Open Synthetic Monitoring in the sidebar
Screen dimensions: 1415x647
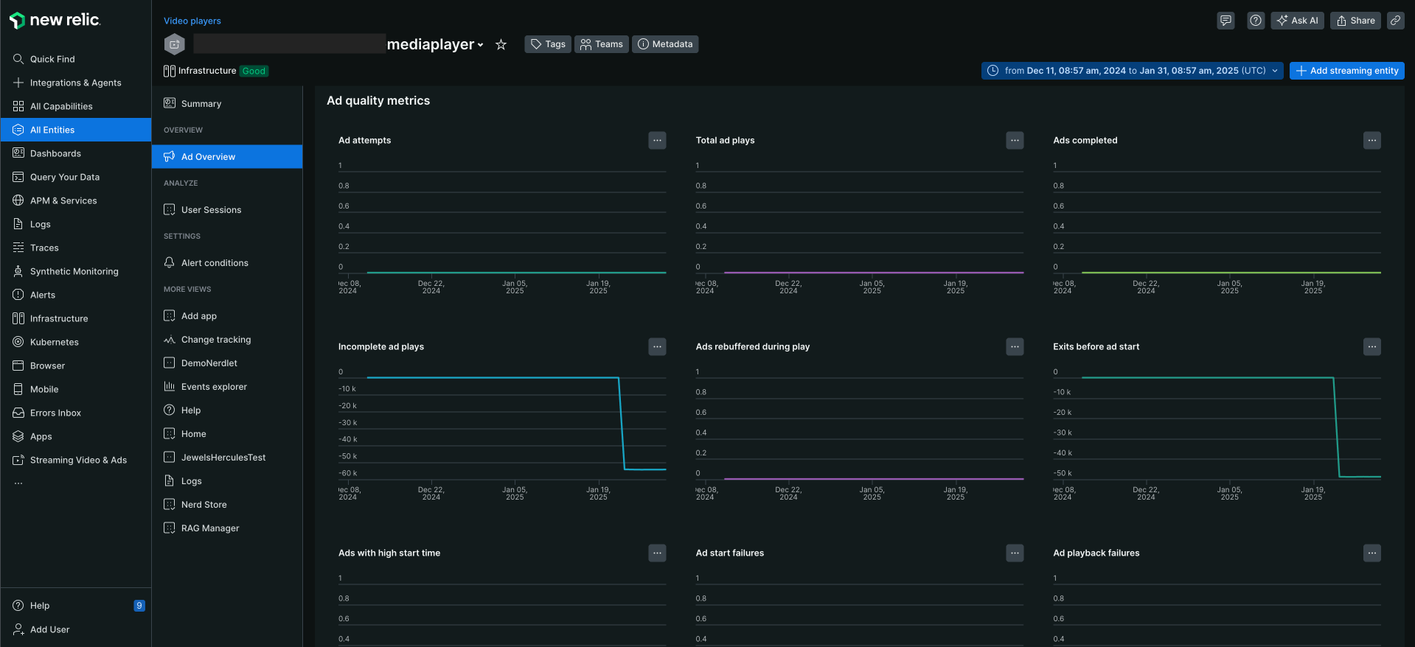(x=74, y=271)
